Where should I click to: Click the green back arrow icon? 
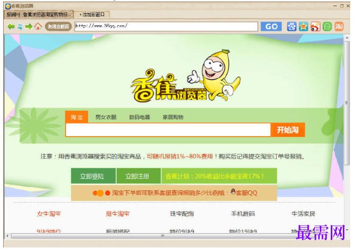[x=11, y=27]
